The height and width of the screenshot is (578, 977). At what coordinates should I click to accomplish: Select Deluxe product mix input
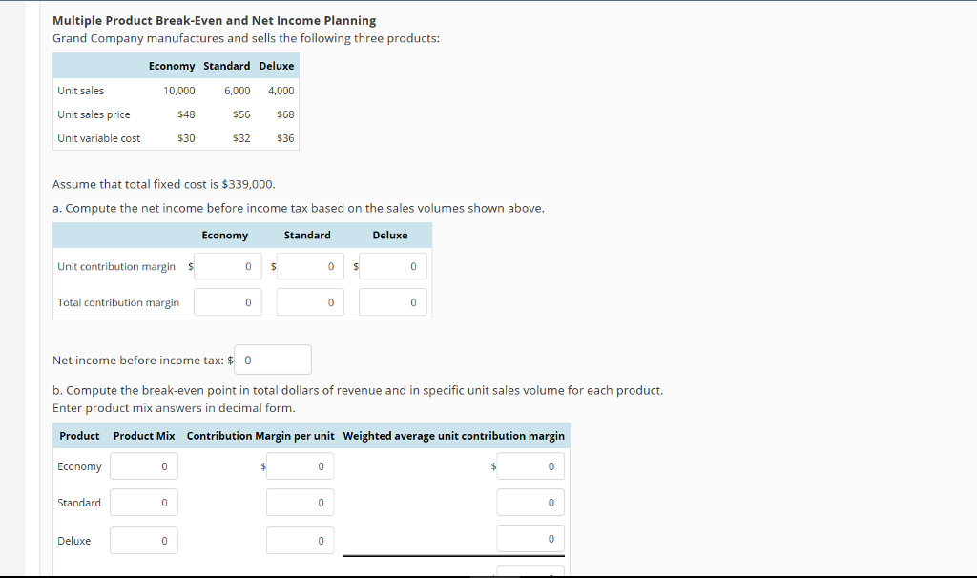click(144, 541)
